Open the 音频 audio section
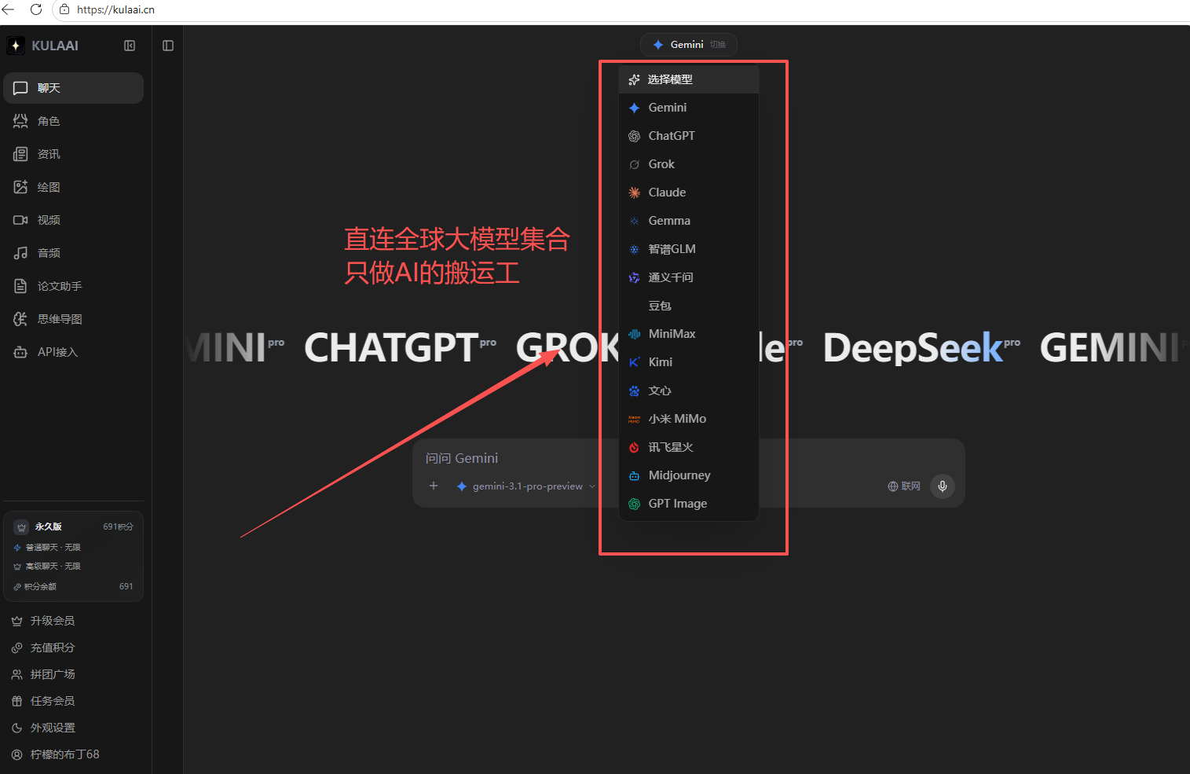Image resolution: width=1190 pixels, height=774 pixels. pos(73,253)
